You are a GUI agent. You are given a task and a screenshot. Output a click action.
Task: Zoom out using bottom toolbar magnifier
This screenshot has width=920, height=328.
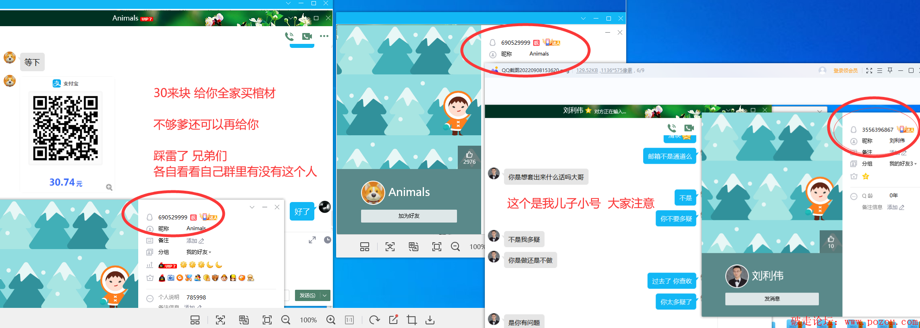click(286, 320)
